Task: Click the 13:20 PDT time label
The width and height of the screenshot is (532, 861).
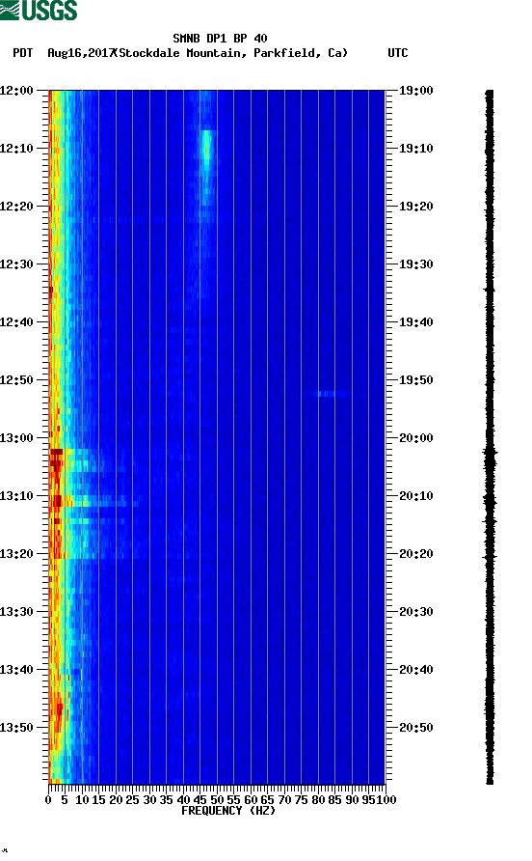Action: pyautogui.click(x=17, y=553)
